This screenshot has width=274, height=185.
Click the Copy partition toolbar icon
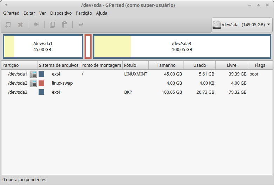point(52,25)
